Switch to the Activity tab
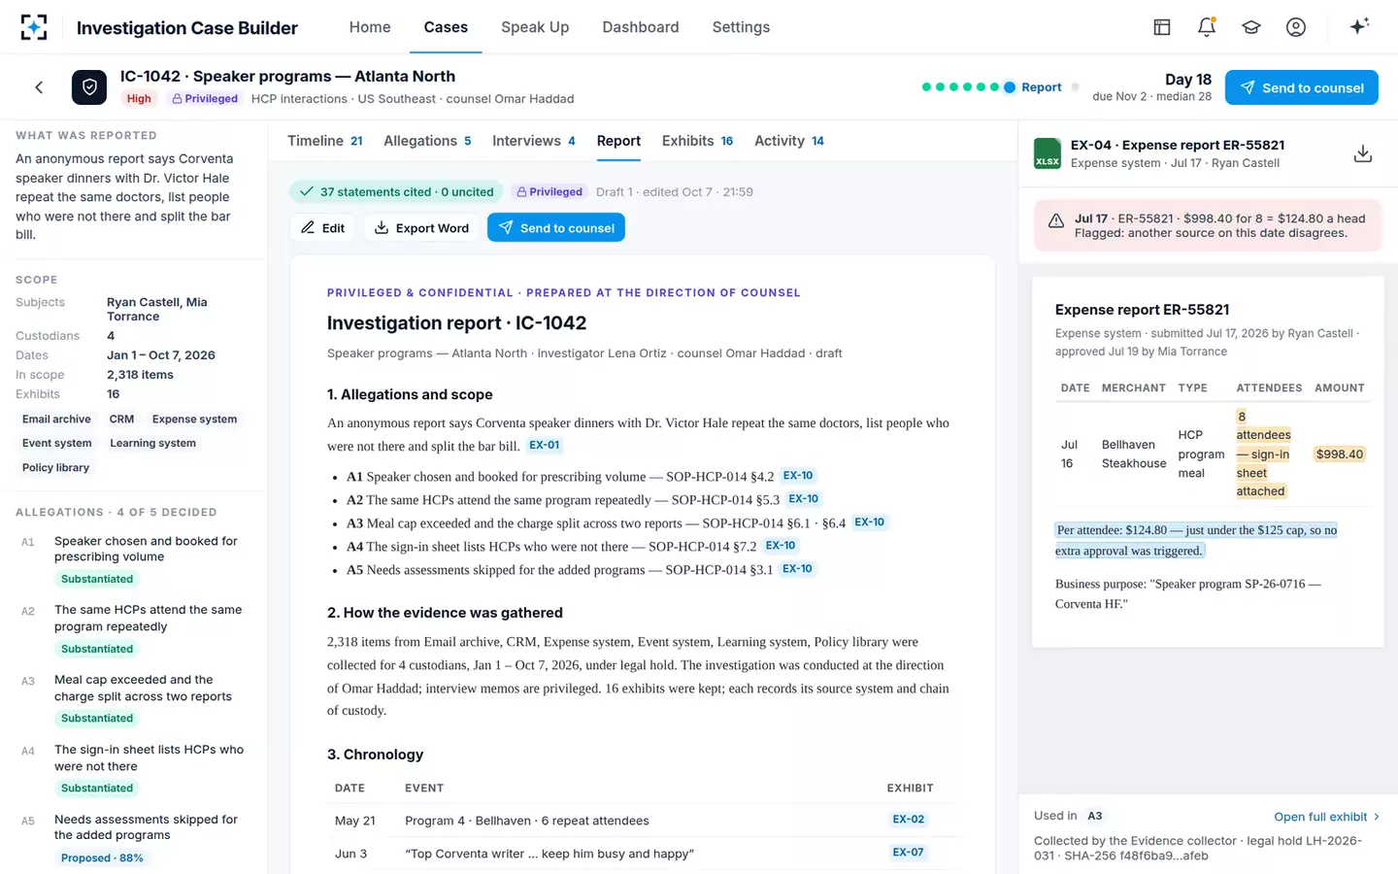This screenshot has height=874, width=1398. click(789, 141)
